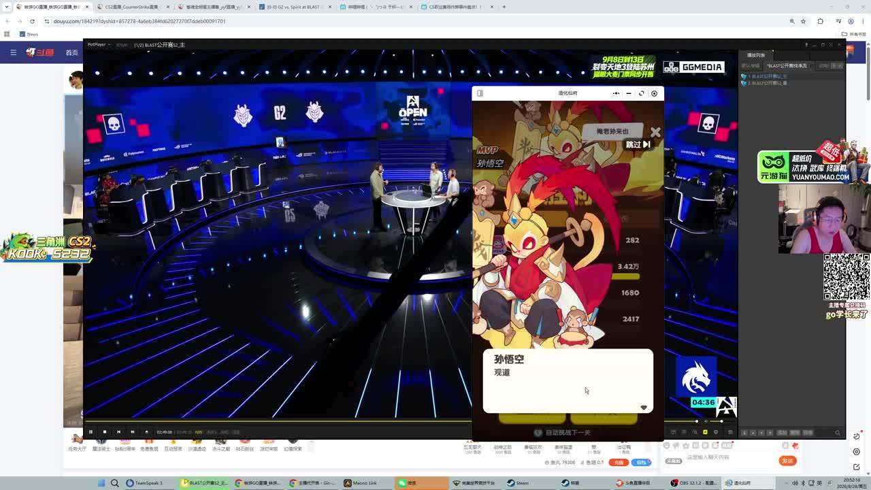Pause playback in PotPlayer

tap(91, 431)
